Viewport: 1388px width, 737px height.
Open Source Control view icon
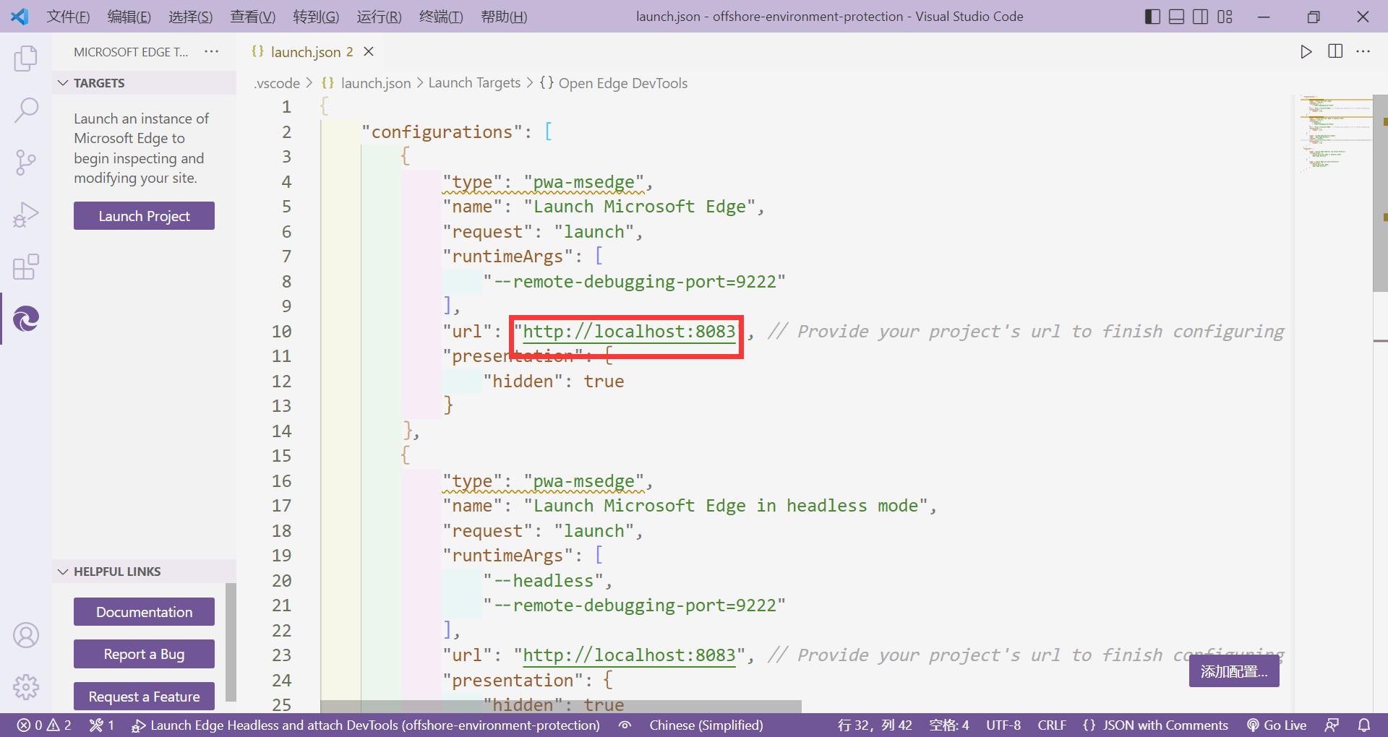tap(26, 163)
